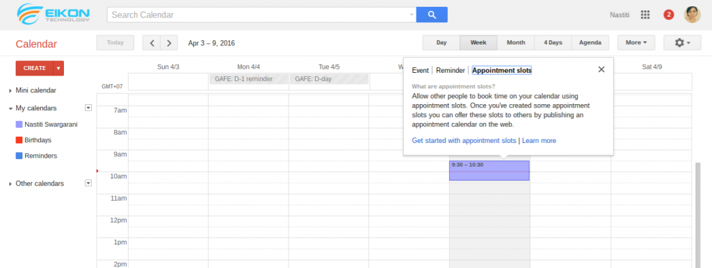Open the More views dropdown
Image resolution: width=712 pixels, height=268 pixels.
click(x=636, y=42)
